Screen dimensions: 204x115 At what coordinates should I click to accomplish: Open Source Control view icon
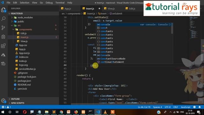pyautogui.click(x=4, y=28)
